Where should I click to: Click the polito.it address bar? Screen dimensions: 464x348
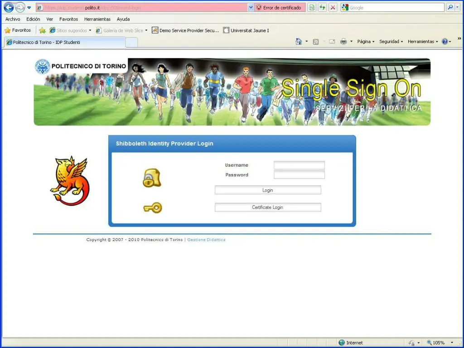(141, 8)
